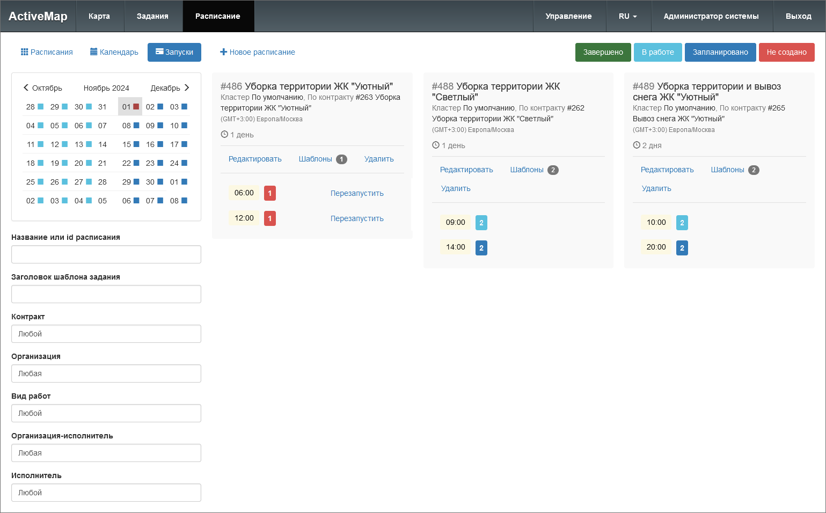Open the RU language dropdown
This screenshot has height=513, width=826.
click(x=628, y=16)
